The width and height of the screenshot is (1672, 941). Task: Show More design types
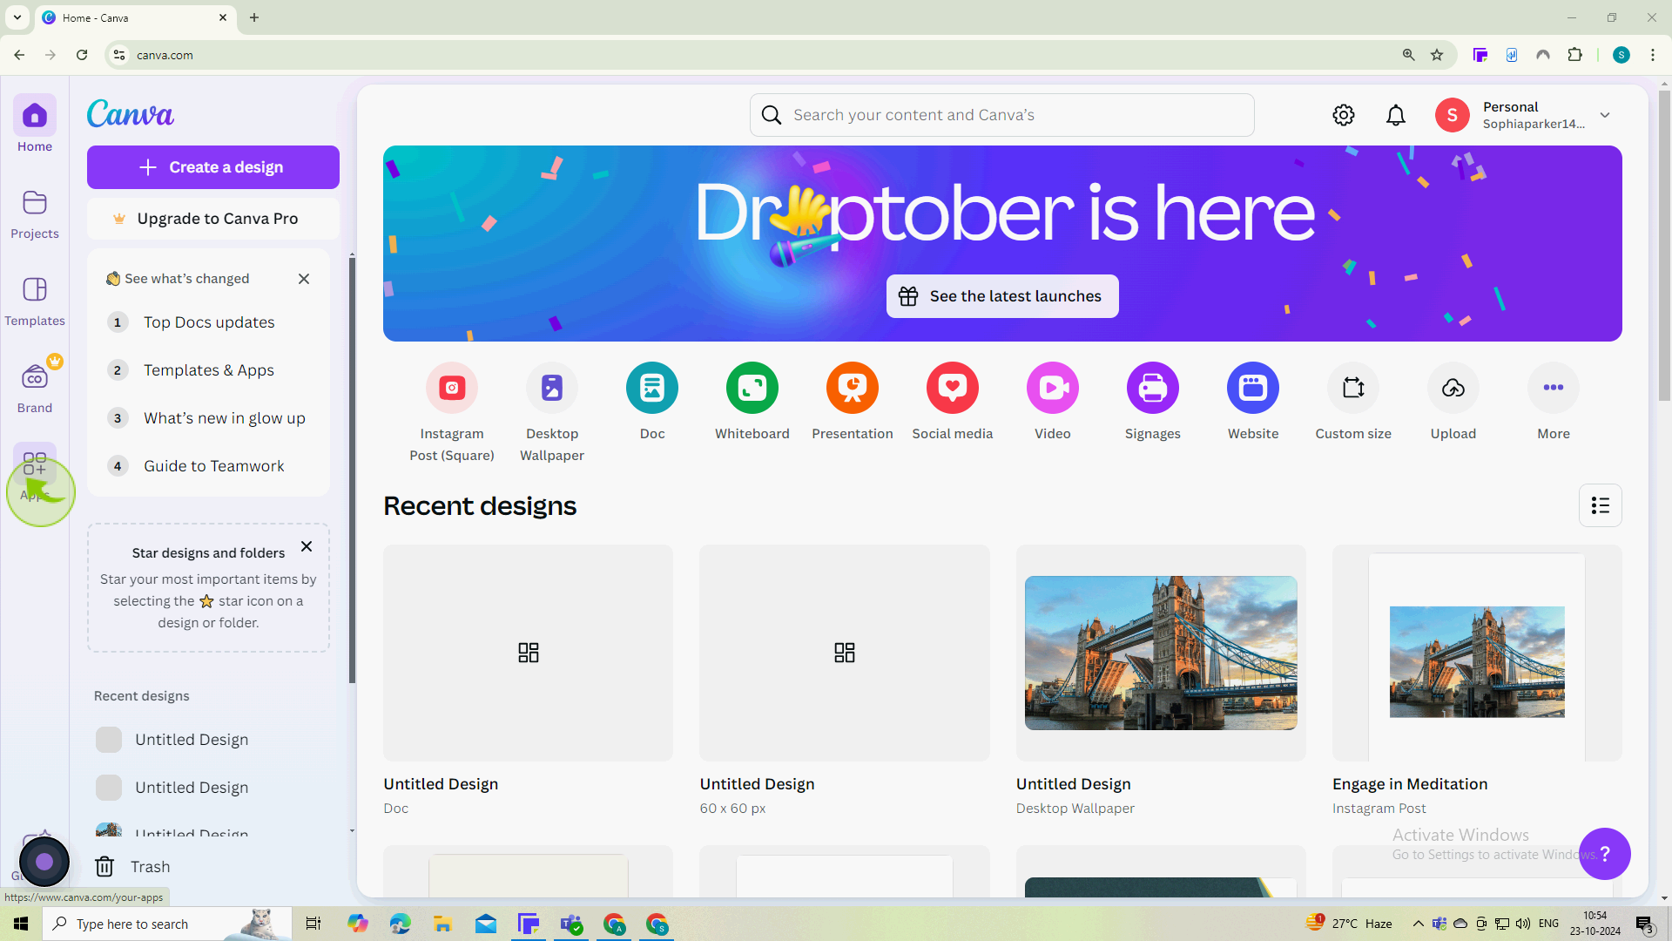point(1554,402)
